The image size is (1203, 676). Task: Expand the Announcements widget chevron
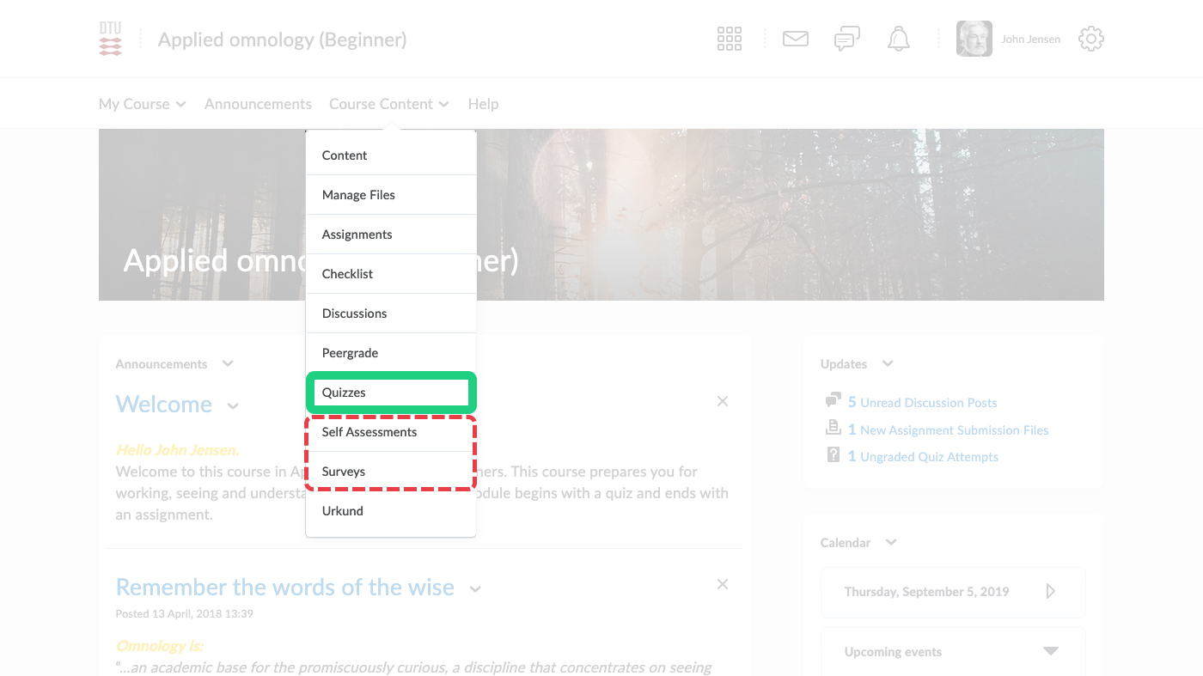[x=228, y=363]
